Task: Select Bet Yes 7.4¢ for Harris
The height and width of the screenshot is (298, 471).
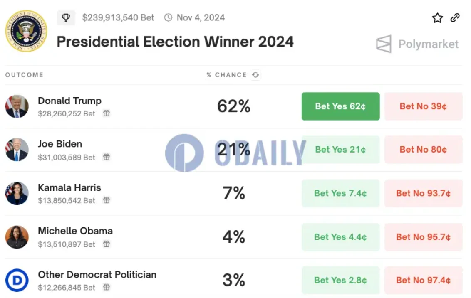Action: [x=340, y=193]
